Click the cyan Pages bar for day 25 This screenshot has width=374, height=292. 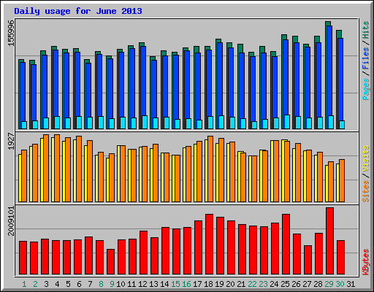click(287, 122)
